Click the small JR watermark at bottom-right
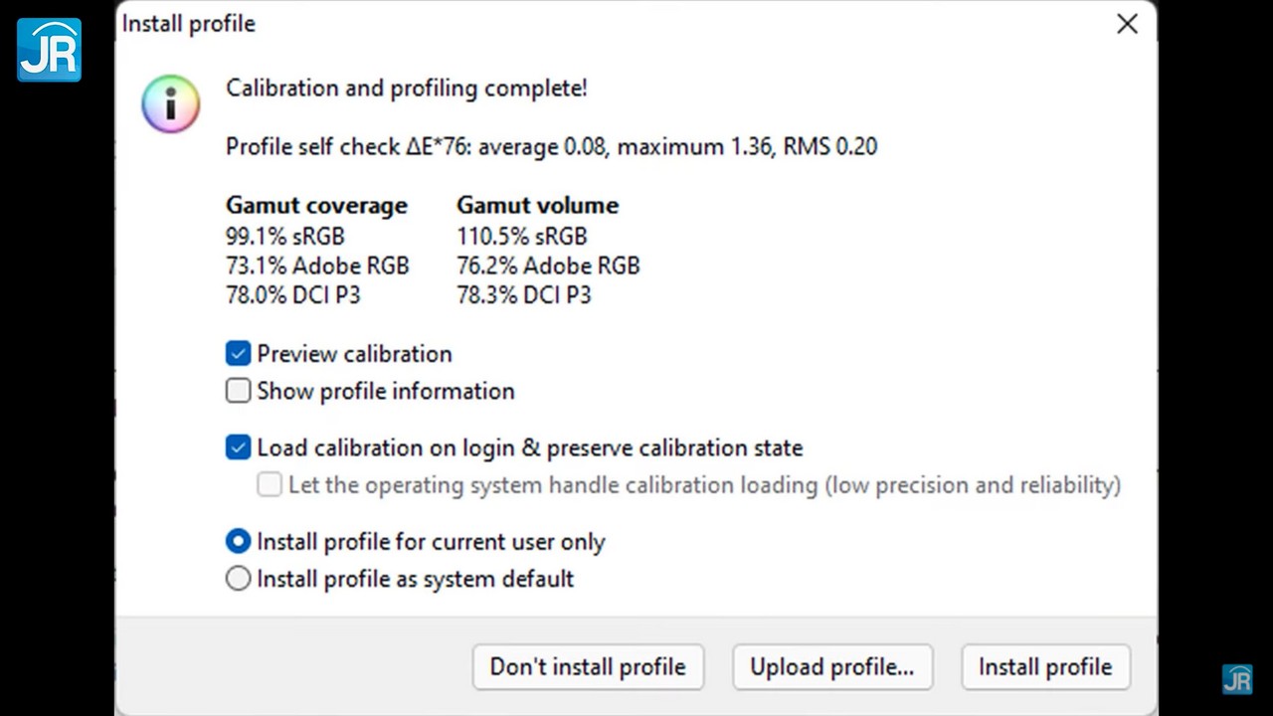The image size is (1273, 716). [1236, 679]
